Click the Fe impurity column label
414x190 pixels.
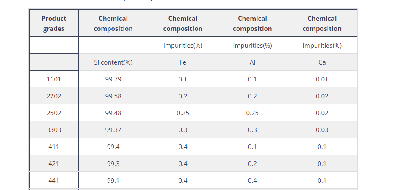[183, 62]
